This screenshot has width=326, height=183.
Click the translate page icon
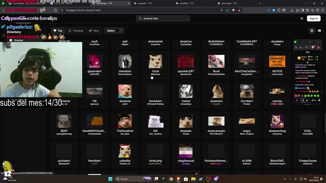[221, 10]
